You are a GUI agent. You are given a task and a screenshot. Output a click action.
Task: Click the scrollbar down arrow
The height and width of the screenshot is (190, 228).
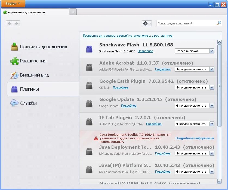tap(219, 181)
